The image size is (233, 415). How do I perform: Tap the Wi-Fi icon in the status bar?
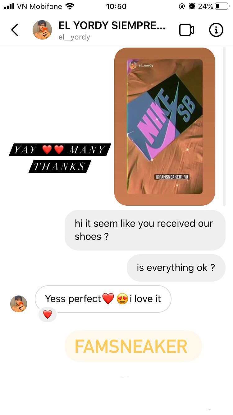(70, 6)
